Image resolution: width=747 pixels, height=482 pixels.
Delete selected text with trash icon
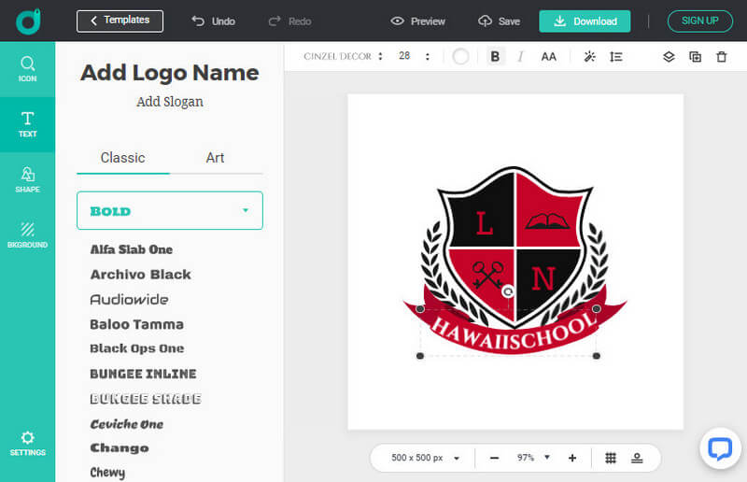[721, 57]
